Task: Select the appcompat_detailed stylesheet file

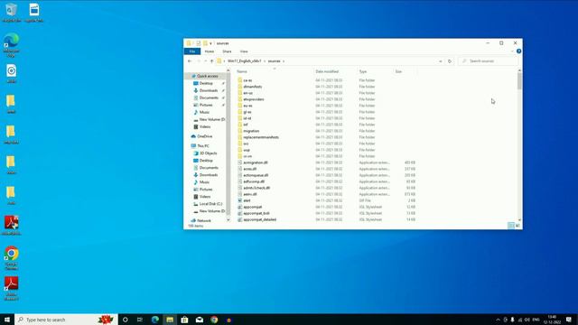Action: pos(259,219)
